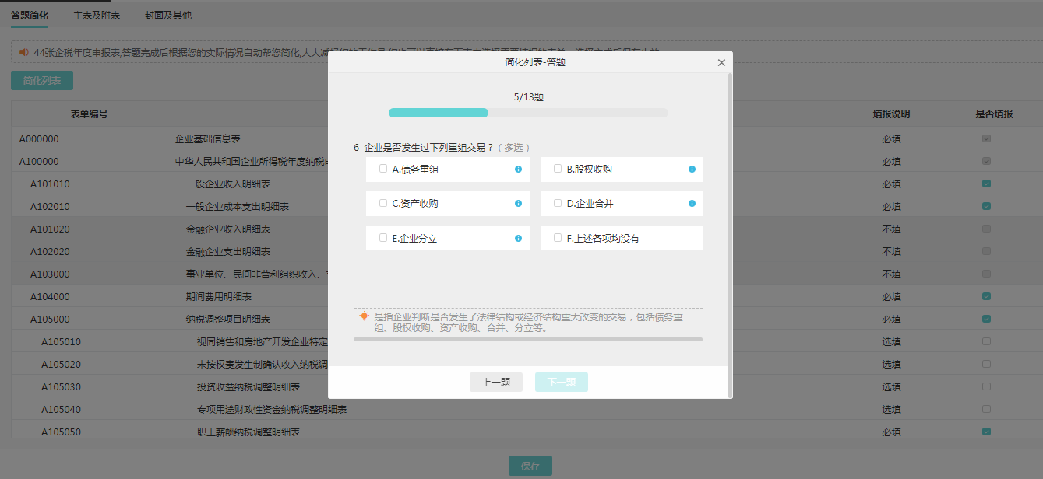The image size is (1043, 479).
Task: Click the 保存 button
Action: (x=530, y=466)
